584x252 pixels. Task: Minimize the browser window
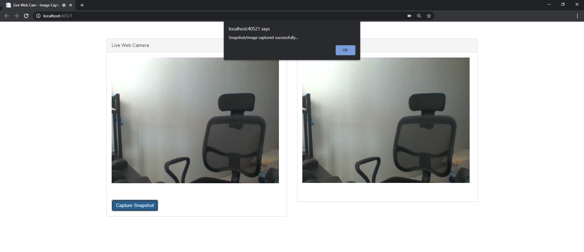pyautogui.click(x=549, y=4)
